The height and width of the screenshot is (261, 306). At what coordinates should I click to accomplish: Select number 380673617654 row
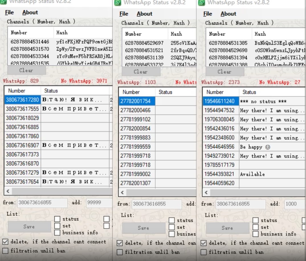tap(58, 182)
